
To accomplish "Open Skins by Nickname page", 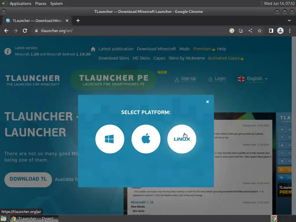I will click(187, 58).
